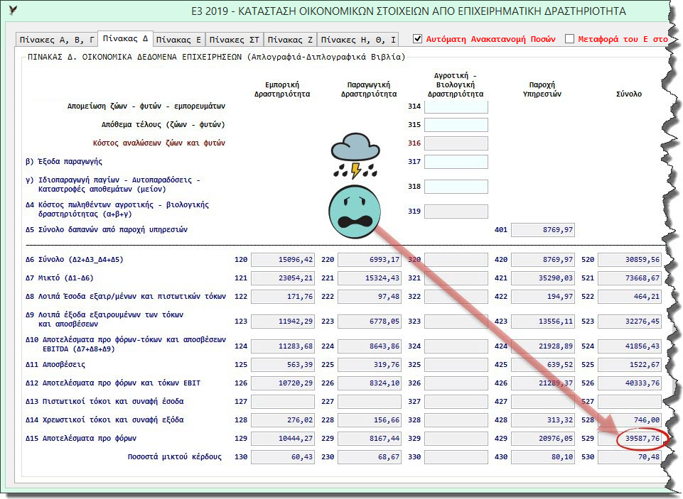Image resolution: width=683 pixels, height=499 pixels.
Task: Select empty field 321 in Δ7 row
Action: 456,278
